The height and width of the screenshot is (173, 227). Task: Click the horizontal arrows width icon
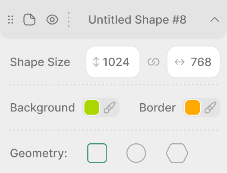(x=180, y=62)
